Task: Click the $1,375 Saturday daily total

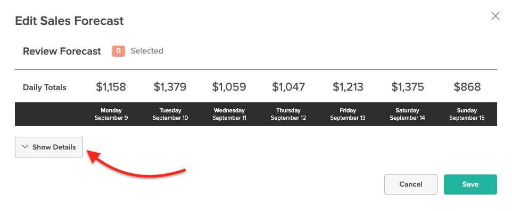Action: (x=408, y=87)
